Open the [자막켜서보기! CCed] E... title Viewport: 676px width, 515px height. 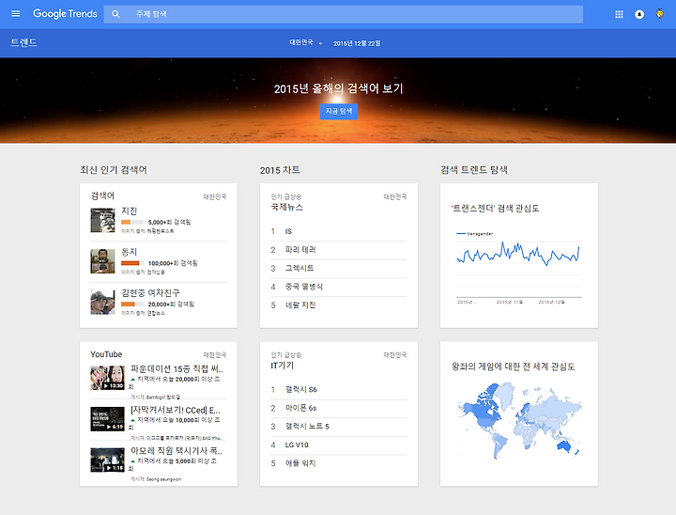pyautogui.click(x=175, y=410)
